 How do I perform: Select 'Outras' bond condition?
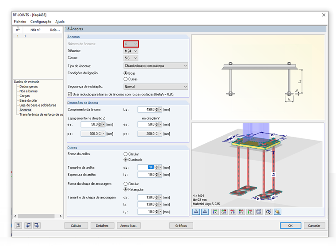(130, 79)
